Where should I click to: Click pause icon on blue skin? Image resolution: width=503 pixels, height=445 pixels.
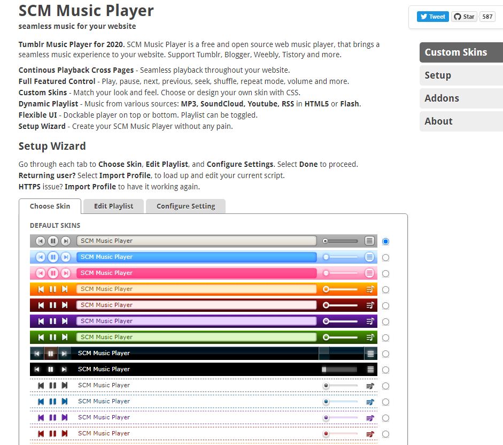pos(53,257)
